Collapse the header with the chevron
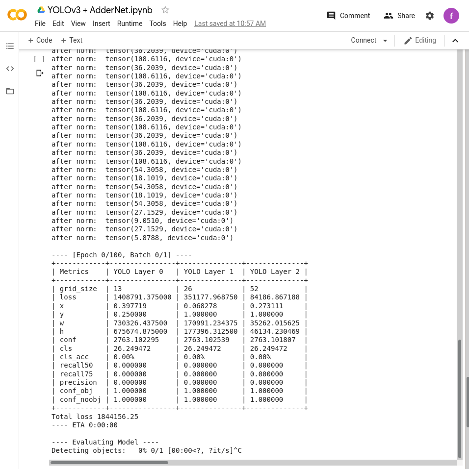Image resolution: width=469 pixels, height=469 pixels. (455, 40)
